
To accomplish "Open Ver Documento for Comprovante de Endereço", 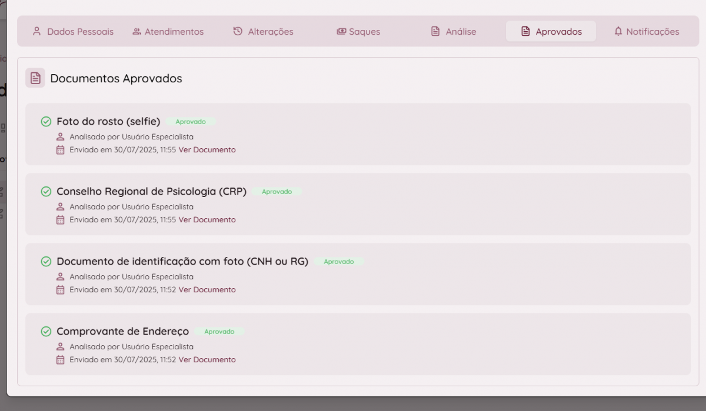I will (207, 360).
